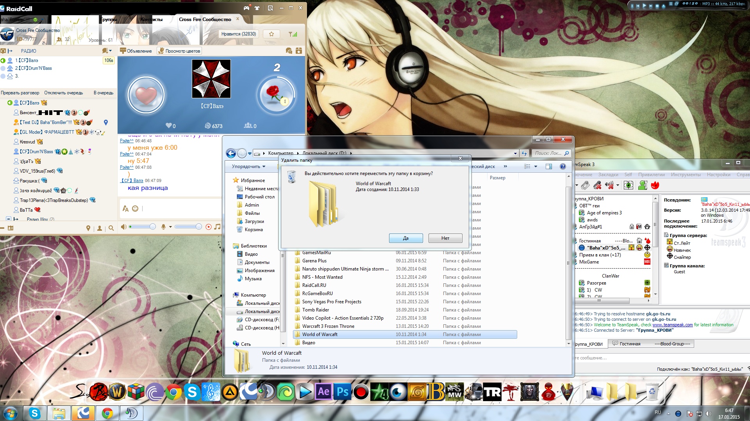
Task: Open Explorer view options dropdown
Action: pyautogui.click(x=536, y=166)
